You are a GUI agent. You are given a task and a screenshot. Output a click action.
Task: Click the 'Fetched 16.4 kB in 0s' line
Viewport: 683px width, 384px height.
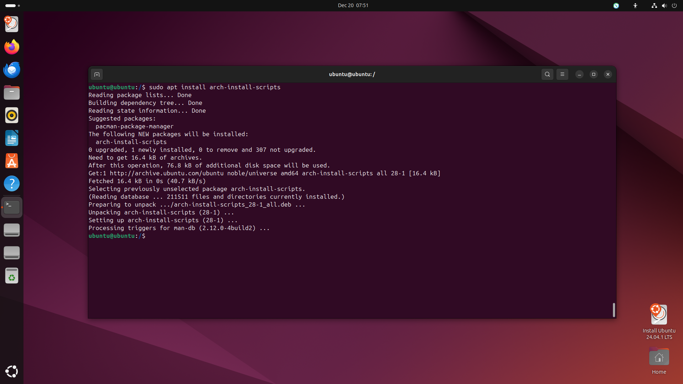point(147,181)
